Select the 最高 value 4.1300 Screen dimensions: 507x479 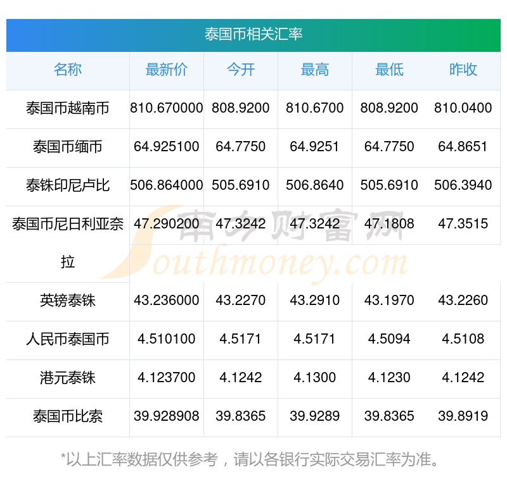pyautogui.click(x=314, y=377)
